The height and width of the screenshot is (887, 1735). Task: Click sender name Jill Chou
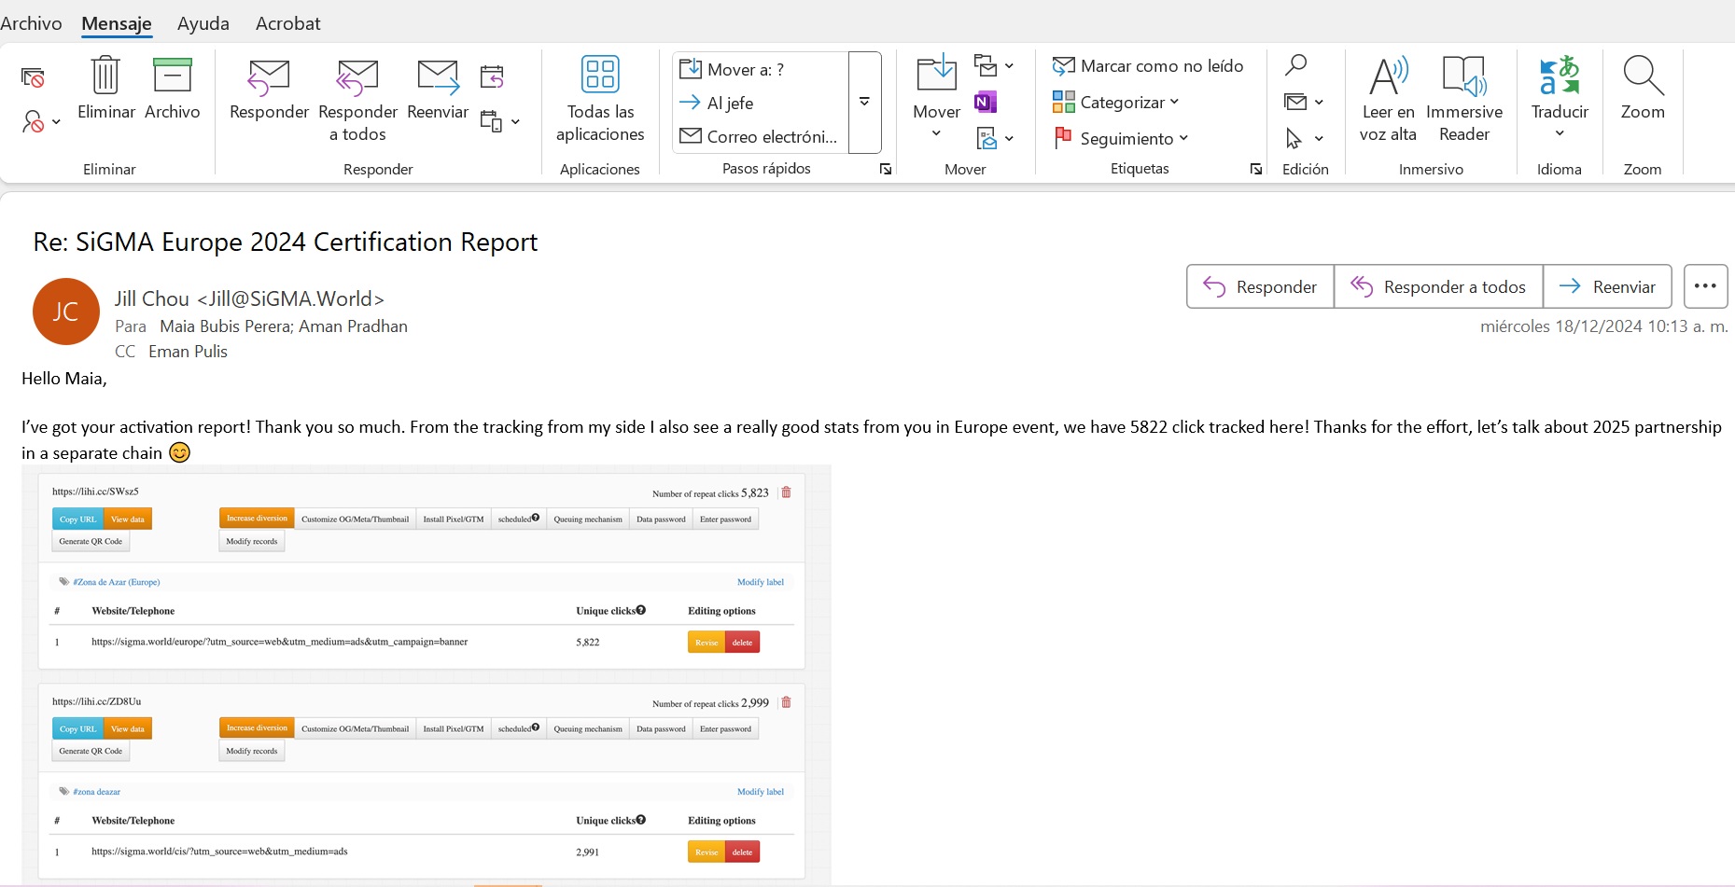click(152, 298)
